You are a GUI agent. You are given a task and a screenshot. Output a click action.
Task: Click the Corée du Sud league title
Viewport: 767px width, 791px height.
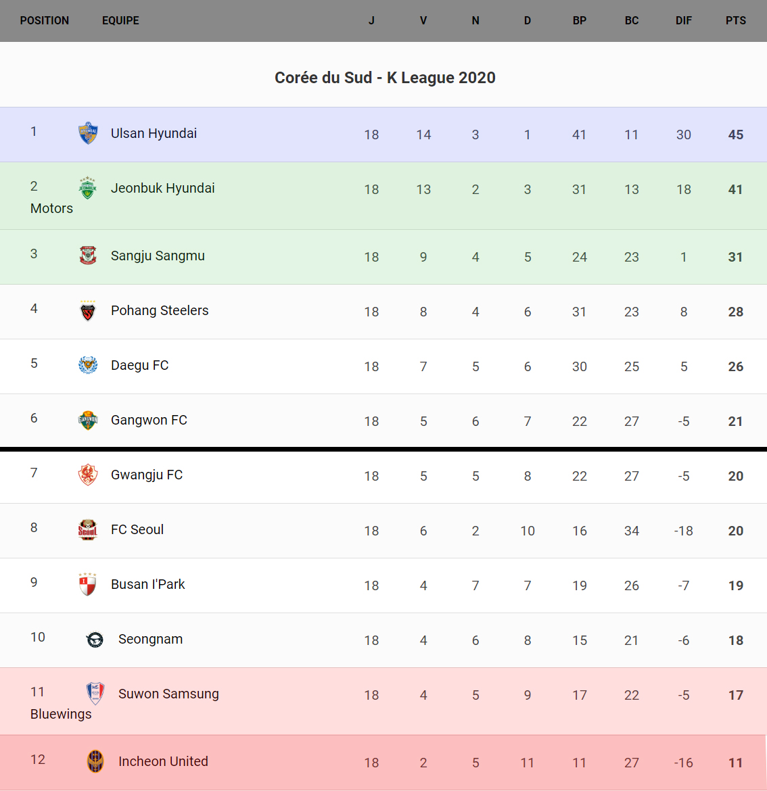tap(385, 78)
